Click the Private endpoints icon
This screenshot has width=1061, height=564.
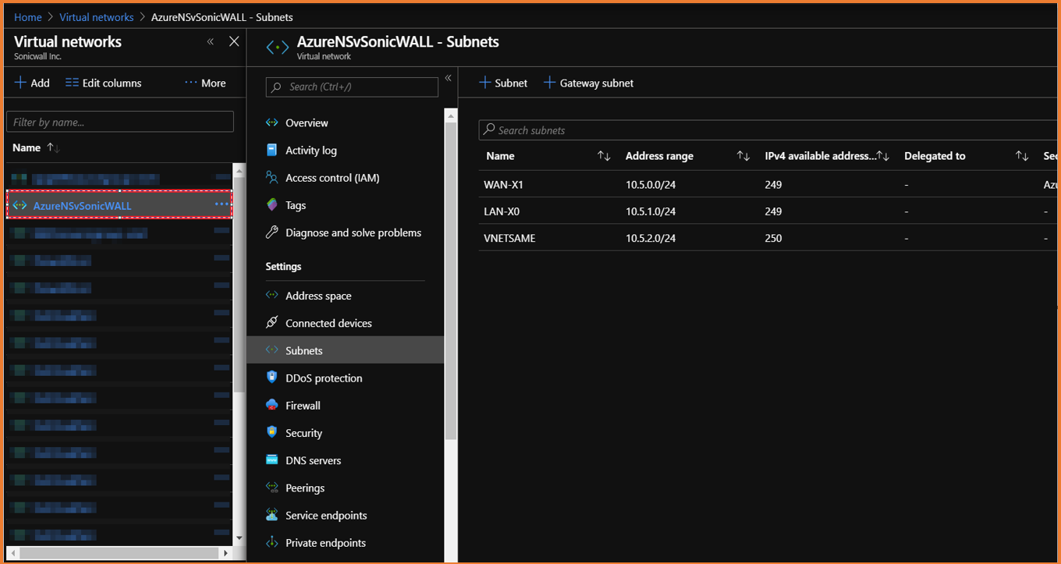pos(271,542)
